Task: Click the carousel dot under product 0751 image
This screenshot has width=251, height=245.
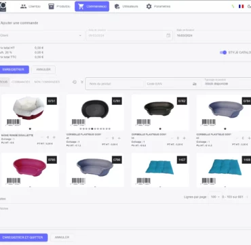Action: click(x=30, y=129)
